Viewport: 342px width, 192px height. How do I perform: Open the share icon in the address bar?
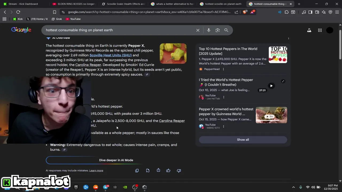[x=236, y=12]
